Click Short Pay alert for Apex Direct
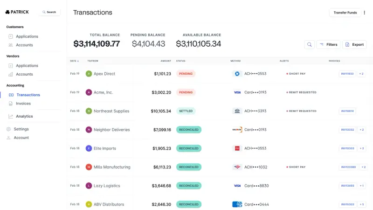The image size is (373, 210). [x=296, y=74]
